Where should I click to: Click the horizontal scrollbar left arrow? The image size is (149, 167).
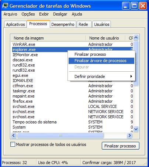pos(14,136)
